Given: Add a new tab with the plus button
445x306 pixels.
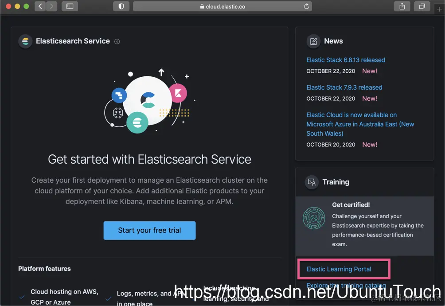Looking at the screenshot, I should coord(439,9).
